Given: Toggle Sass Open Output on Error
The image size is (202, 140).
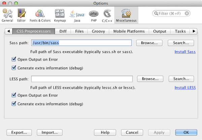Looking at the screenshot, I should (14, 59).
